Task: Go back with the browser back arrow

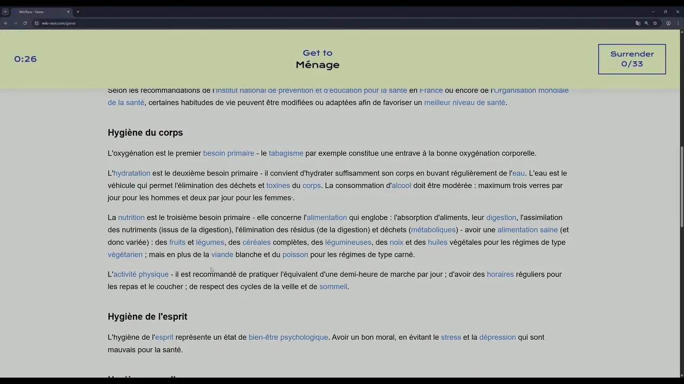Action: pos(6,23)
